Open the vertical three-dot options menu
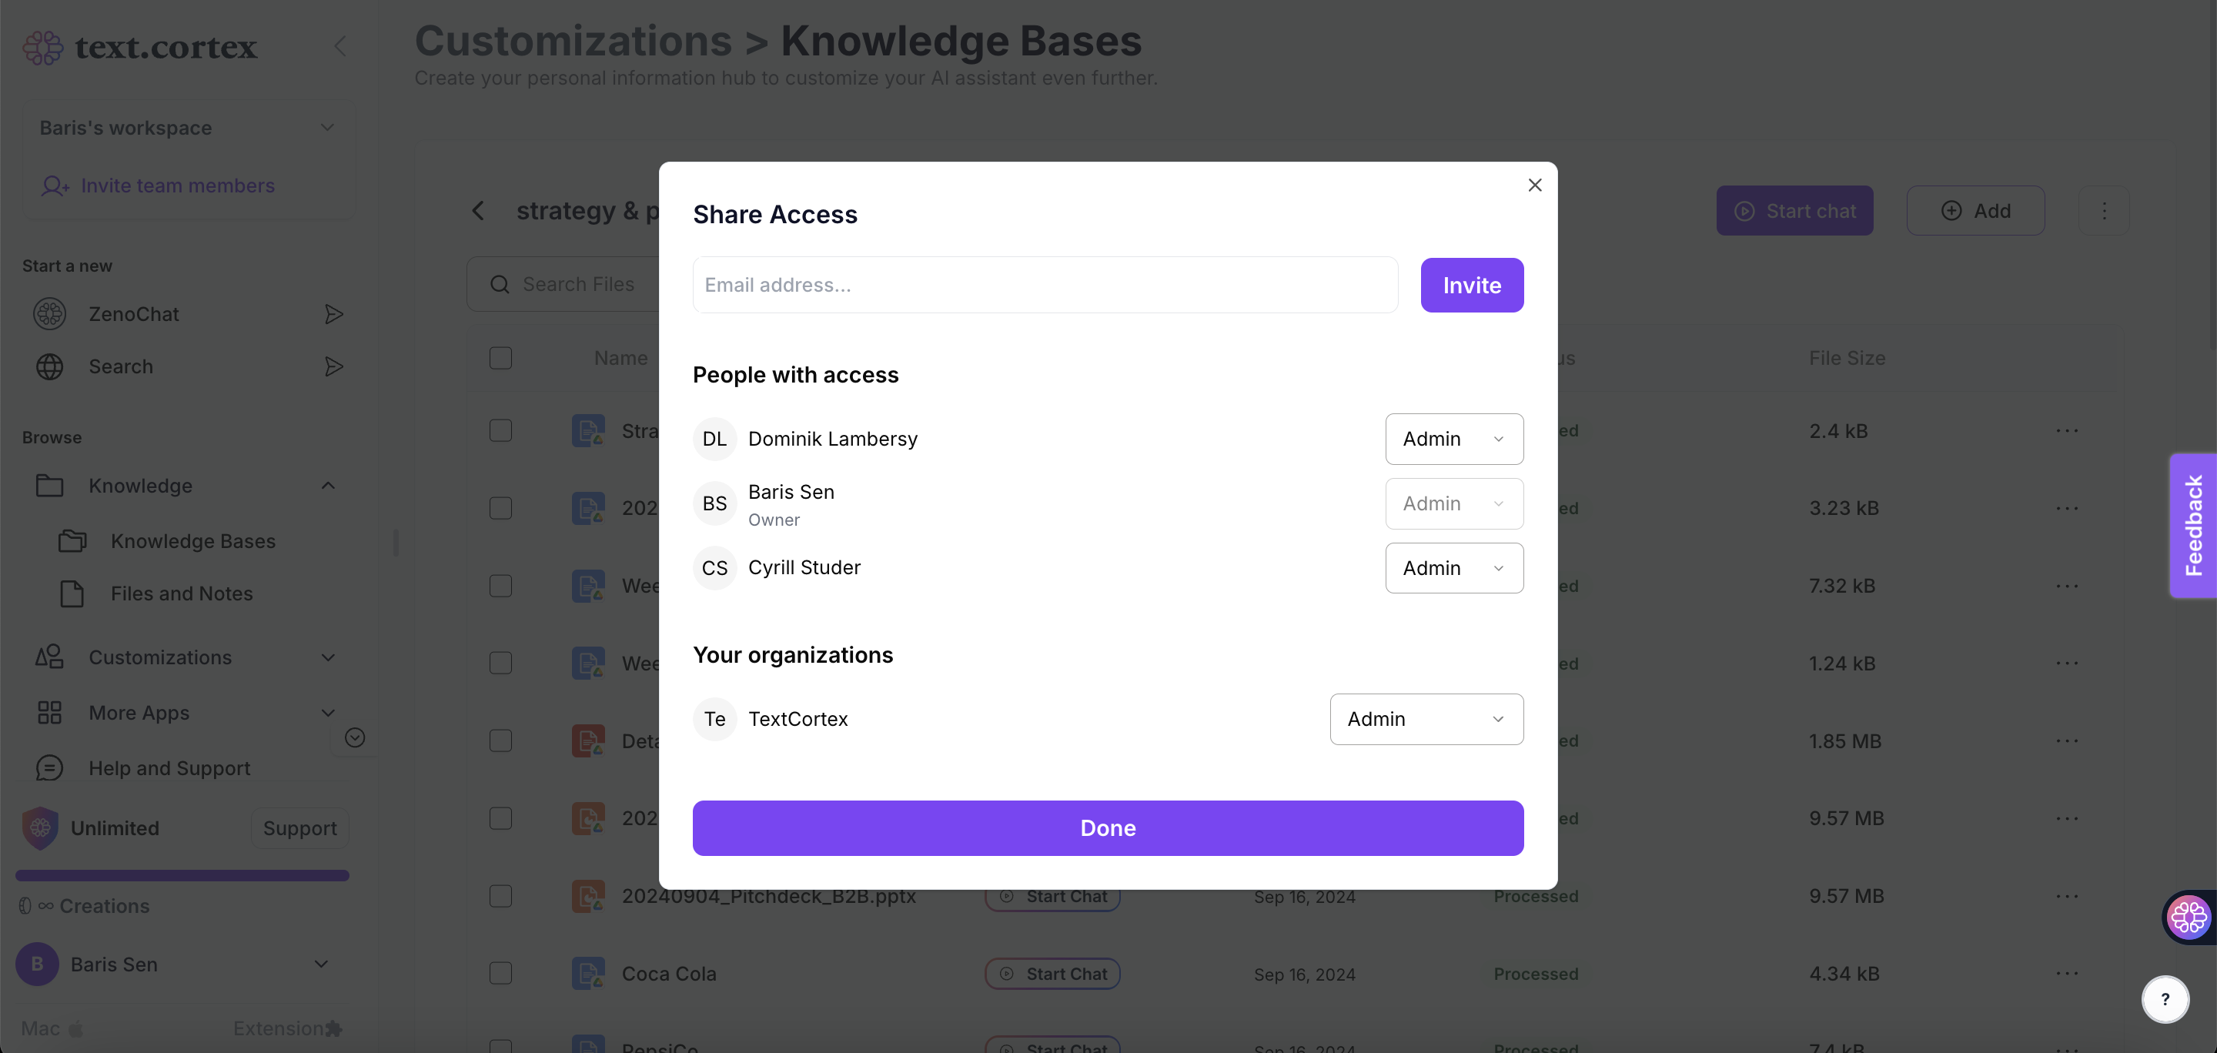Viewport: 2217px width, 1053px height. pyautogui.click(x=2103, y=211)
